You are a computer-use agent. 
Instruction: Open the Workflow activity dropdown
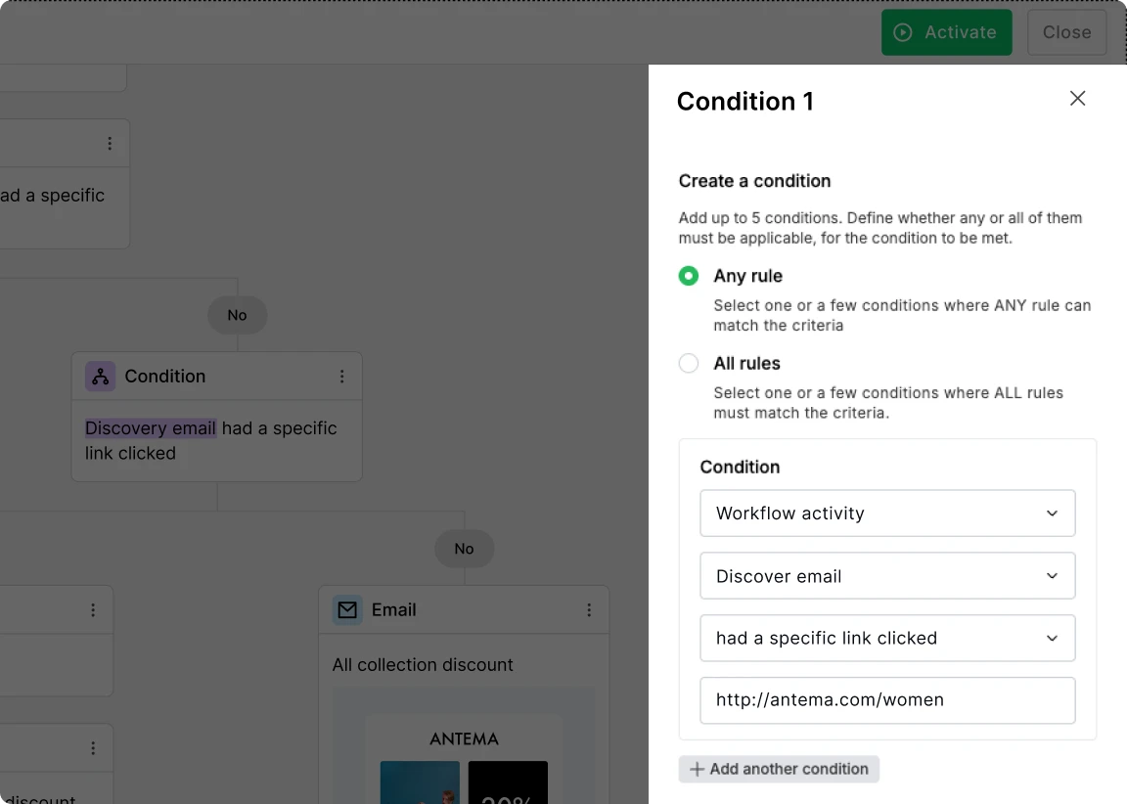[887, 513]
